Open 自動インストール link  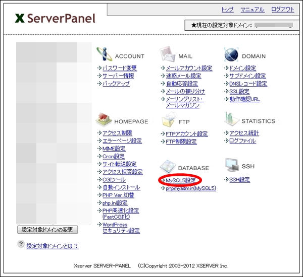121,187
